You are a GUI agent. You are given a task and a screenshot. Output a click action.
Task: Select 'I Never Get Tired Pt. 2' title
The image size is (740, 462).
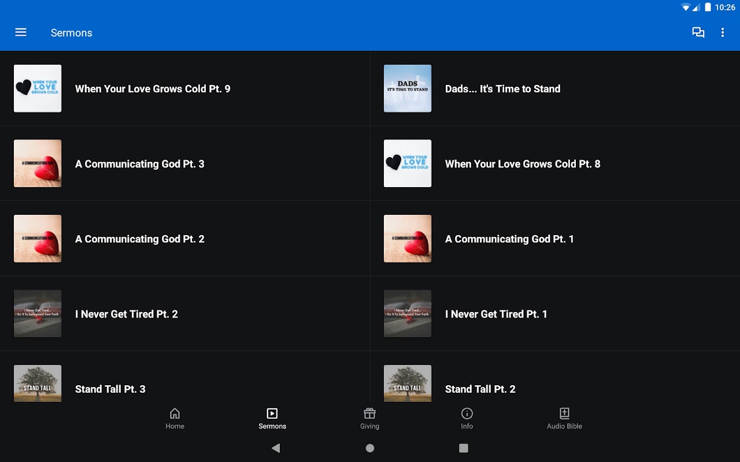pyautogui.click(x=127, y=314)
